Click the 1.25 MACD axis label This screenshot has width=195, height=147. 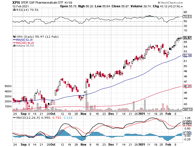[x=187, y=118]
